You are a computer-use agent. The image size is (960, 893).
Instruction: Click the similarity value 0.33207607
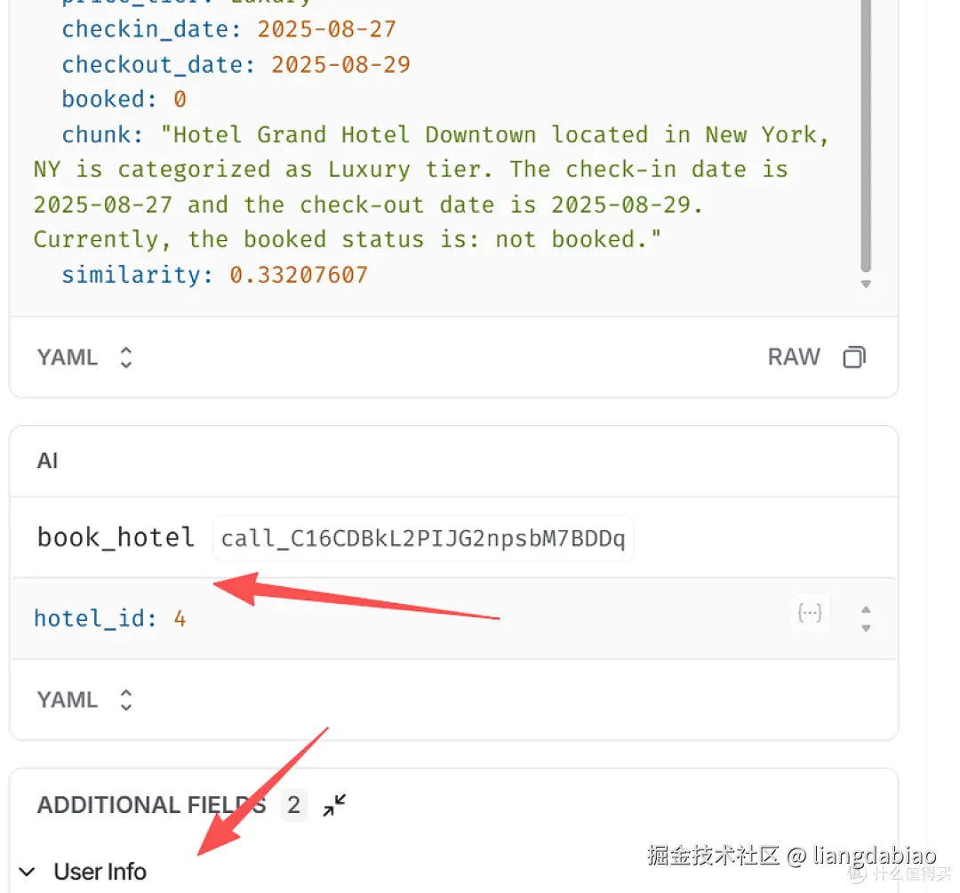click(299, 275)
